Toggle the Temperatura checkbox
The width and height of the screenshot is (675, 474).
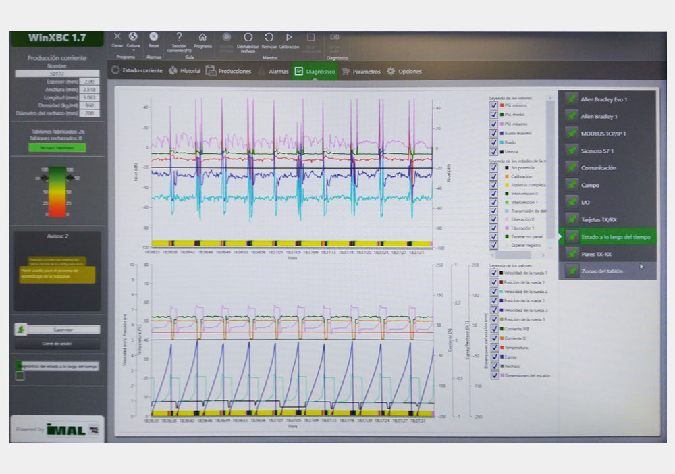[x=494, y=348]
